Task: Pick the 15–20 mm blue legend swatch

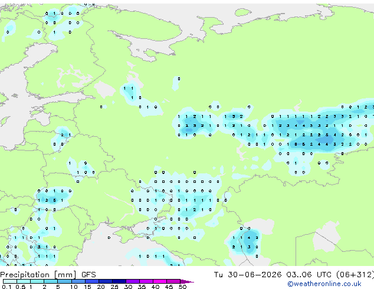Action: pos(91,281)
